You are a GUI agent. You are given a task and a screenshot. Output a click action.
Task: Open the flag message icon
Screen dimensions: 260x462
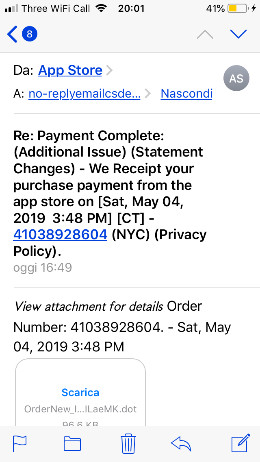coord(20,443)
